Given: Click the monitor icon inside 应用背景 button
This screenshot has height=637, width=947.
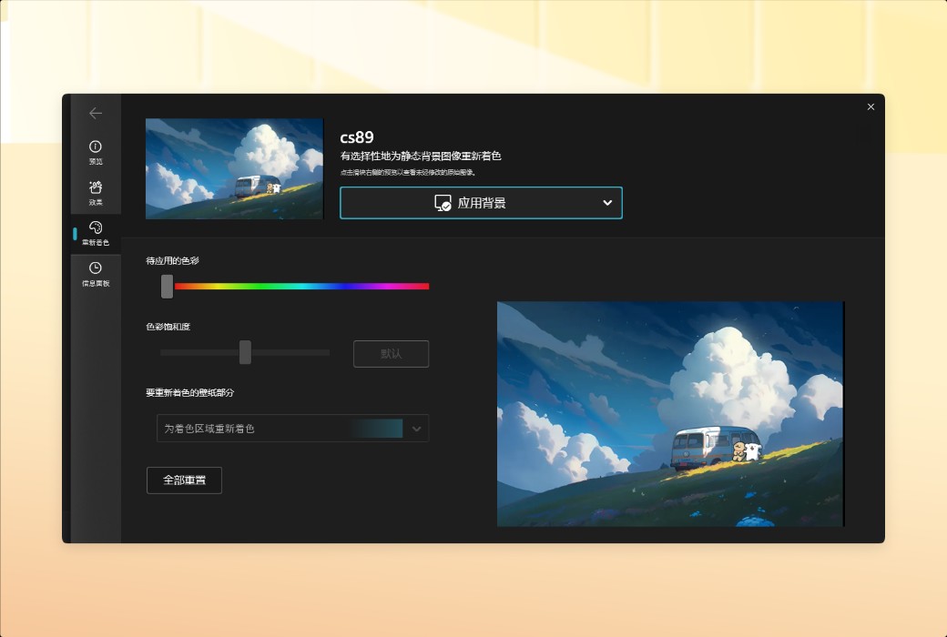Looking at the screenshot, I should 443,202.
